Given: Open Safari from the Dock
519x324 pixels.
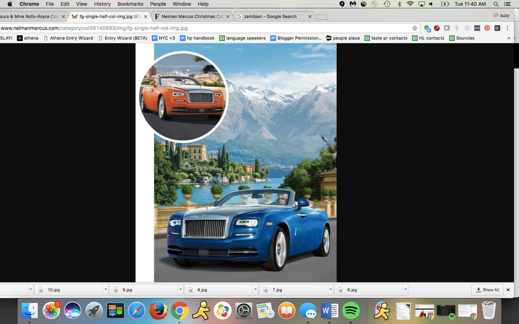Looking at the screenshot, I should (137, 310).
